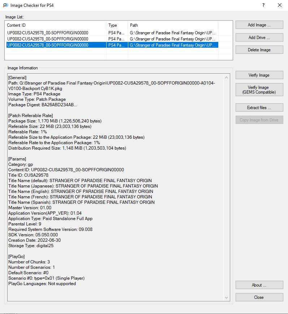Click the Package Size line
288x314 pixels.
tap(55, 121)
